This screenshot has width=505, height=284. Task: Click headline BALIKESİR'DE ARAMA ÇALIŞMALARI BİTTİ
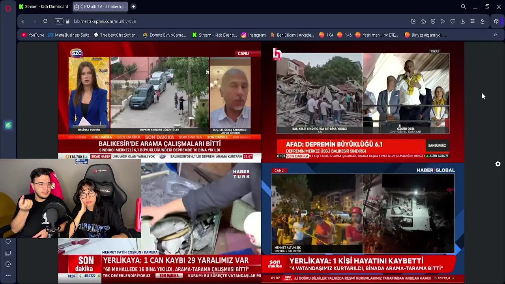pyautogui.click(x=159, y=144)
